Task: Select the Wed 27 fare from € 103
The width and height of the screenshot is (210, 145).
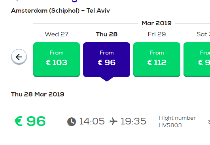Action: click(57, 60)
